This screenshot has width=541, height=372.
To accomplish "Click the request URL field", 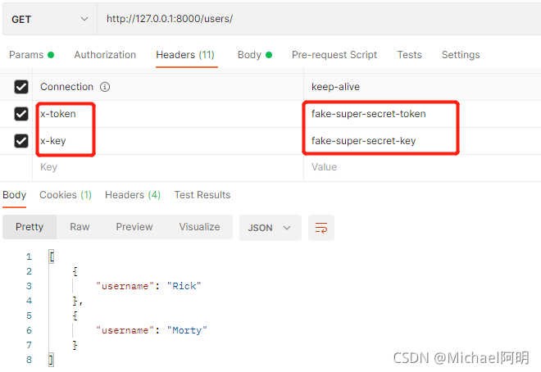I will click(x=319, y=19).
